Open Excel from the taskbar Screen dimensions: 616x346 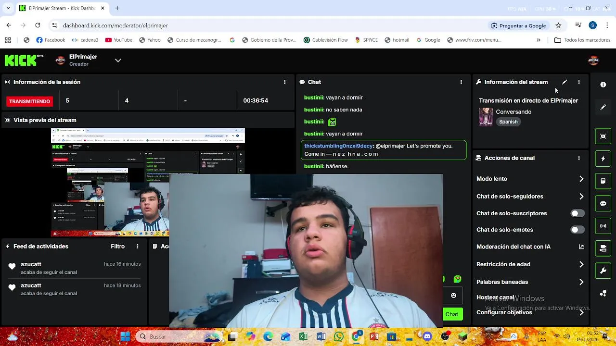[303, 336]
